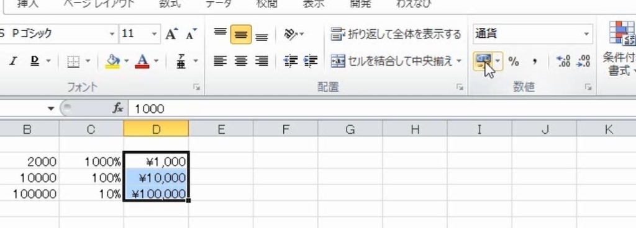Viewport: 636px width, 228px height.
Task: Select cell showing 1000%
Action: [91, 162]
